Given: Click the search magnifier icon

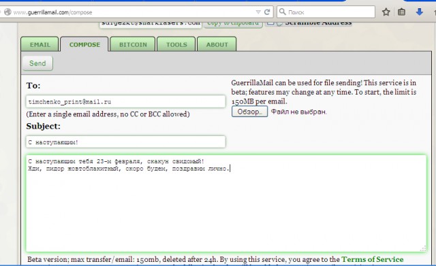Looking at the screenshot, I should pos(282,12).
